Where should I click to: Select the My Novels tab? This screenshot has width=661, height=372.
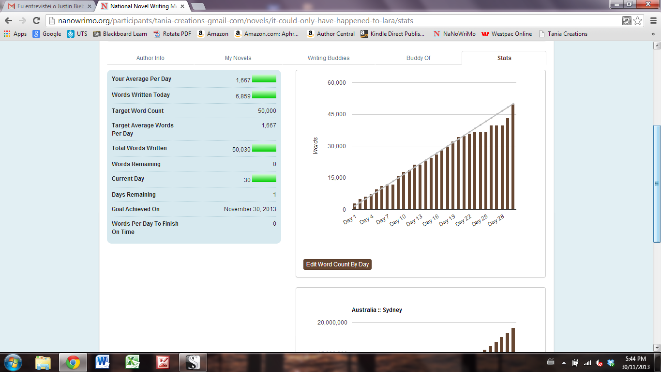238,58
